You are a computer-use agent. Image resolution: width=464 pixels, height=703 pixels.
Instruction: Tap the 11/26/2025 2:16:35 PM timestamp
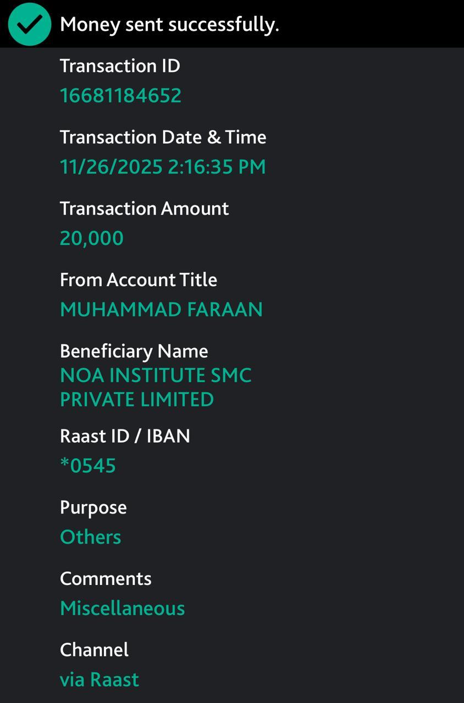tap(163, 167)
